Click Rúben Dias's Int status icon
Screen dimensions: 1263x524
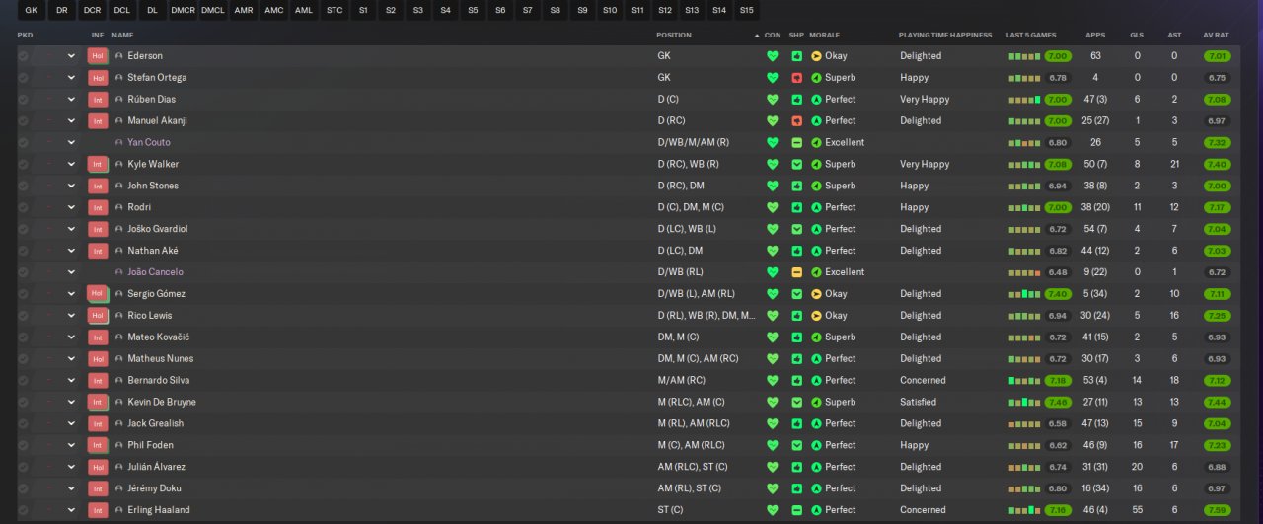(x=97, y=100)
